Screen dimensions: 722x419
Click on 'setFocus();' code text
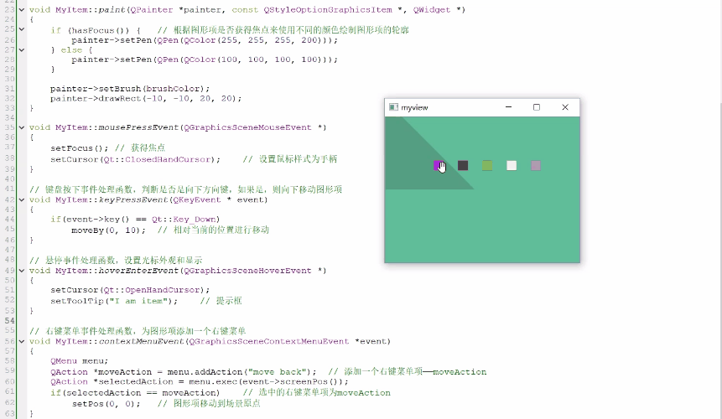(x=79, y=148)
